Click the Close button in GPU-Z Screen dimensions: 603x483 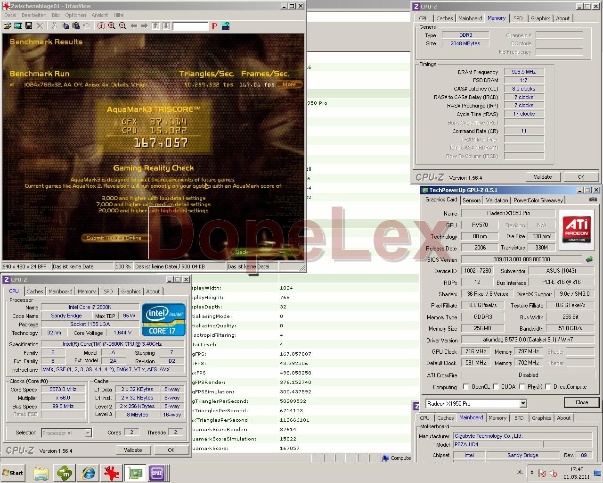tap(582, 402)
